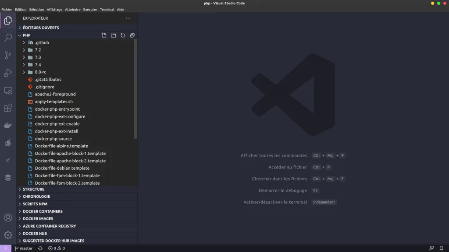Expand the 7.4 folder
Image resolution: width=449 pixels, height=252 pixels.
coord(38,65)
